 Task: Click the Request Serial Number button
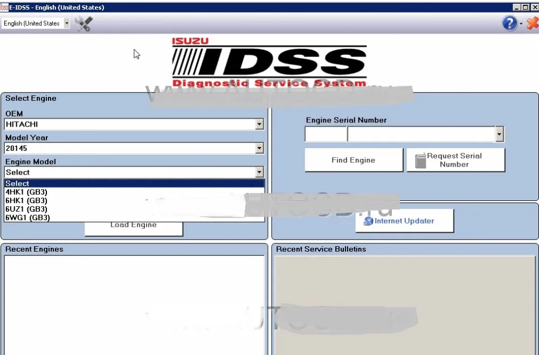pyautogui.click(x=455, y=160)
